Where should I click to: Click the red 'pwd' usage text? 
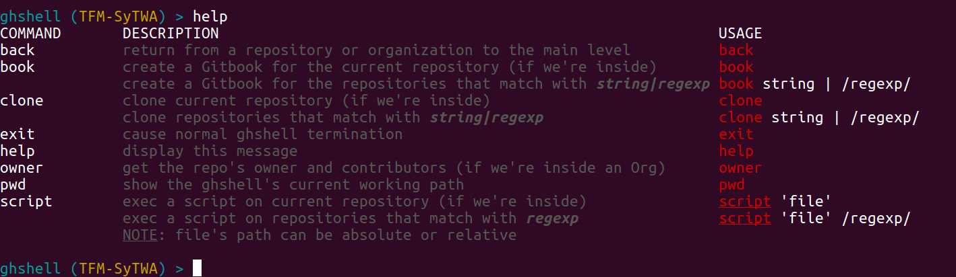(731, 184)
